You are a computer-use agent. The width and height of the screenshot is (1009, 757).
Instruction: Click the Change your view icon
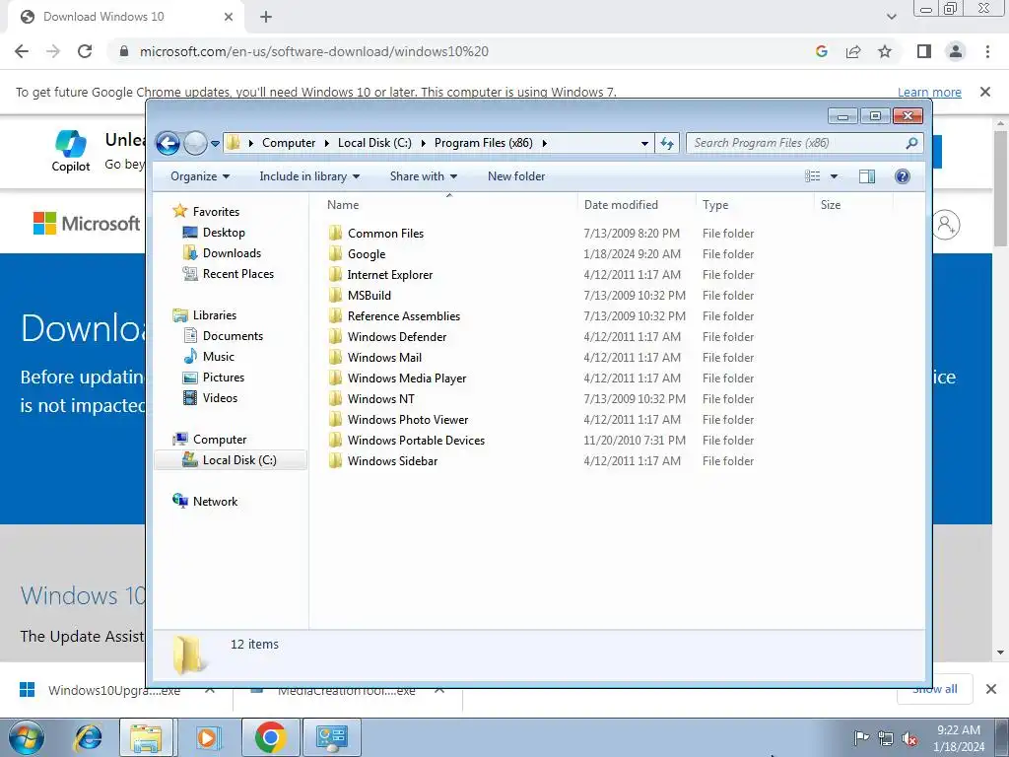[x=813, y=176]
